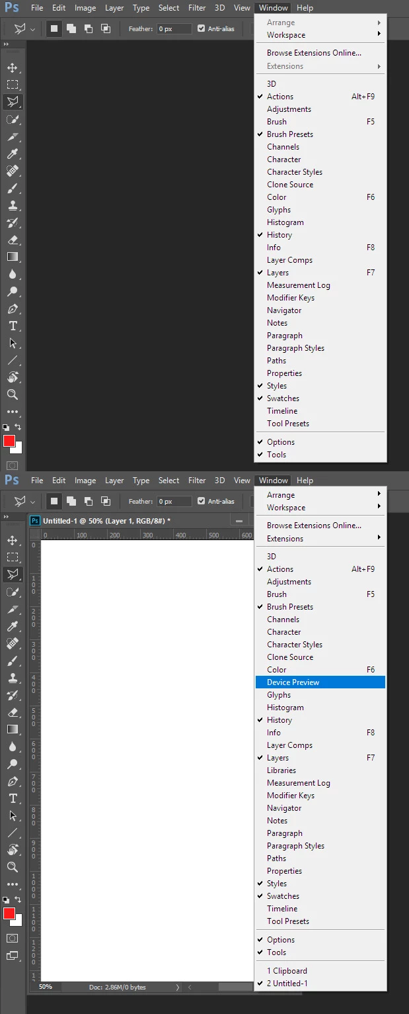Pick Line tool in the Untitled-1 window toolbar
409x1014 pixels.
pyautogui.click(x=13, y=833)
